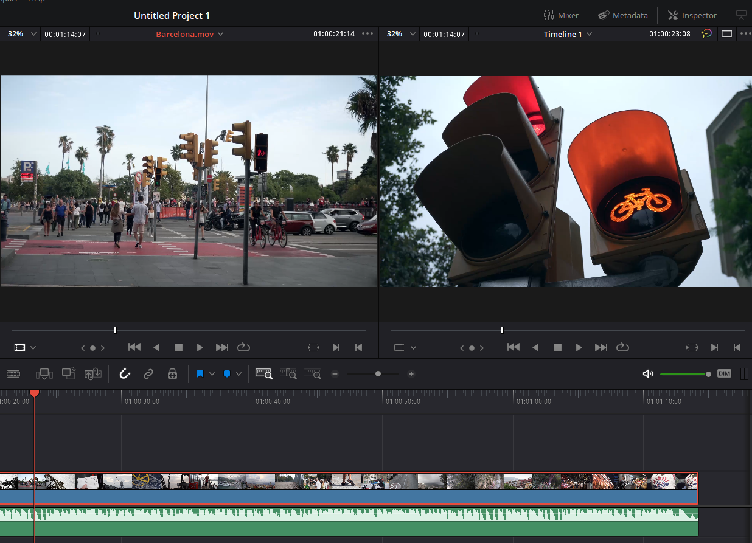
Task: Click the Overwrite Clip icon
Action: (69, 374)
